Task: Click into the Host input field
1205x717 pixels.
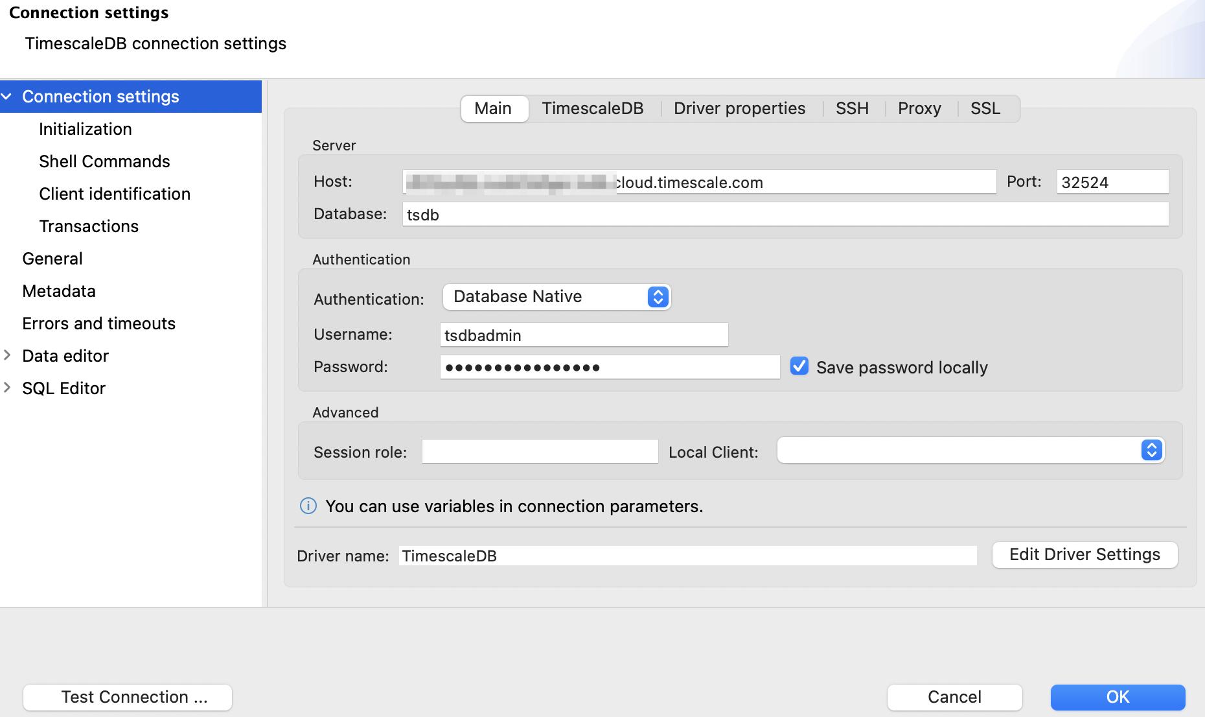Action: (699, 182)
